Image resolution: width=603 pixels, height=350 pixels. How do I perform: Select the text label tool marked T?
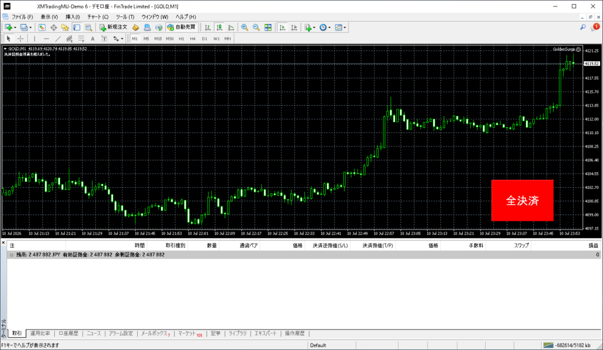[104, 38]
